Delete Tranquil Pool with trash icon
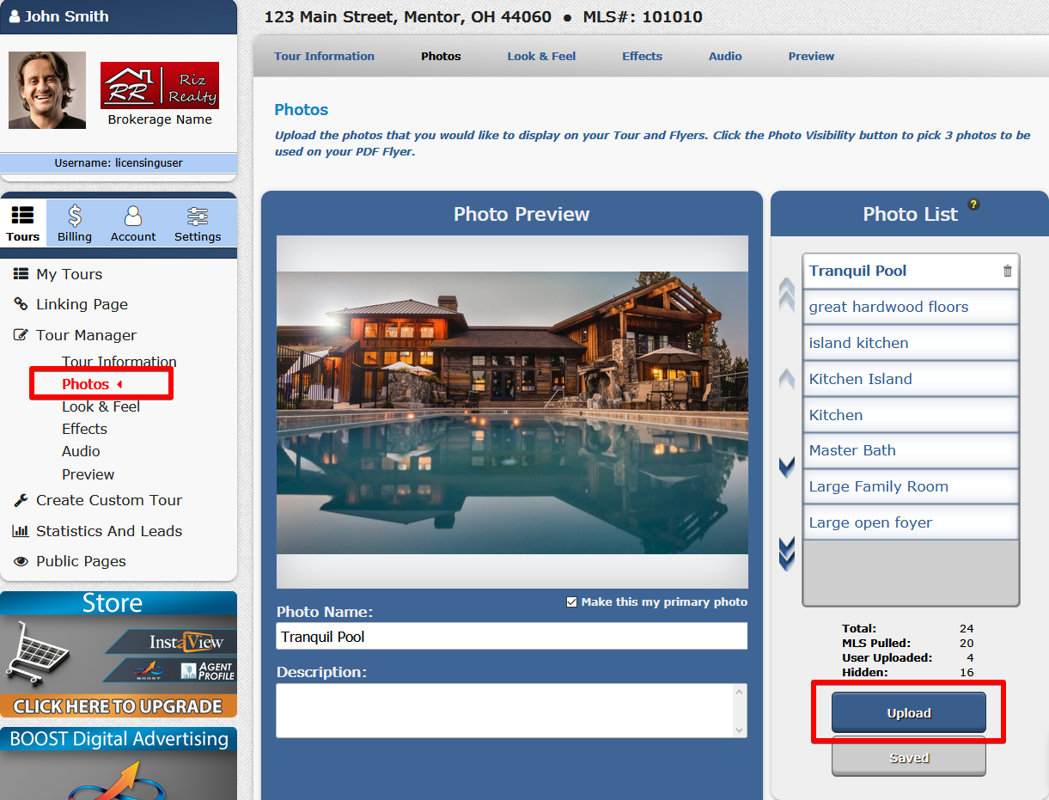The width and height of the screenshot is (1049, 800). click(1008, 271)
